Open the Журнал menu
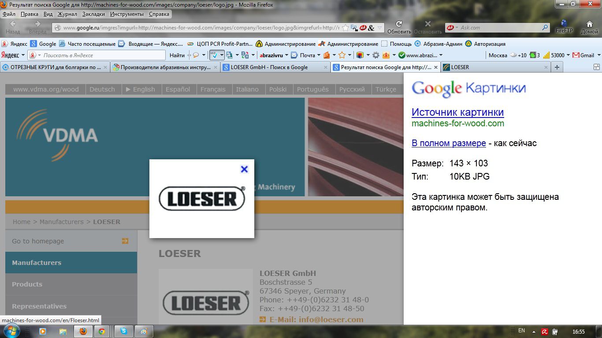 point(67,14)
